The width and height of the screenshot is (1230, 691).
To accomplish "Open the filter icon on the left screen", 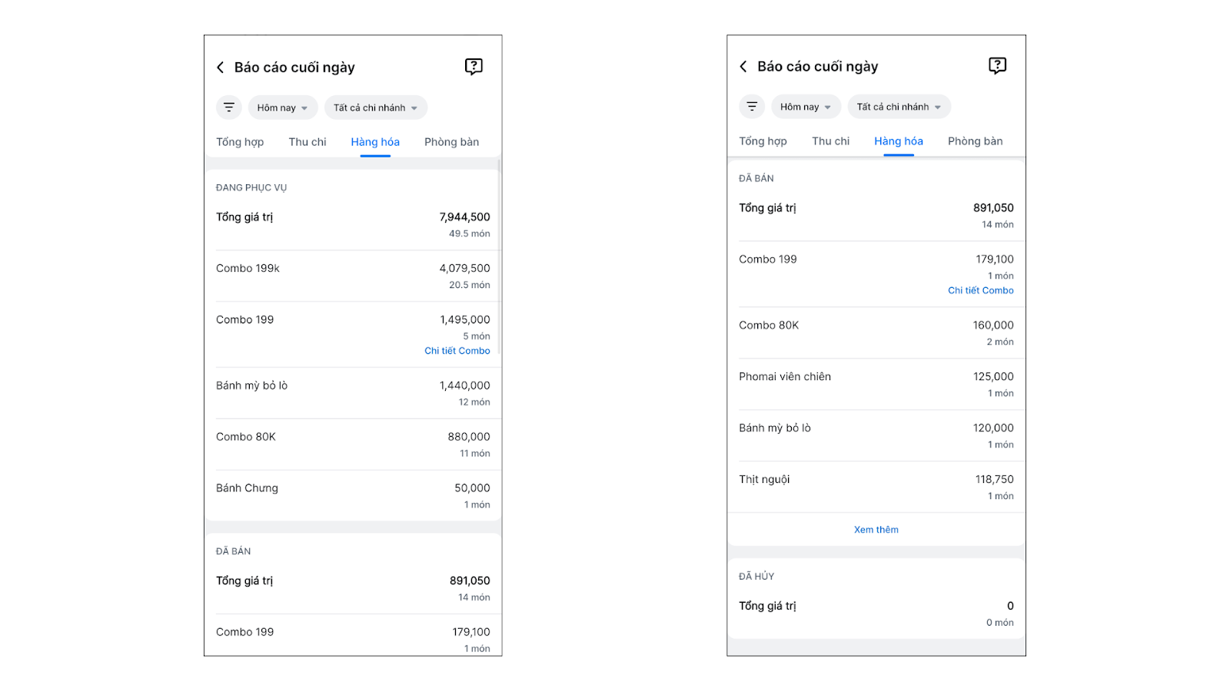I will 229,107.
